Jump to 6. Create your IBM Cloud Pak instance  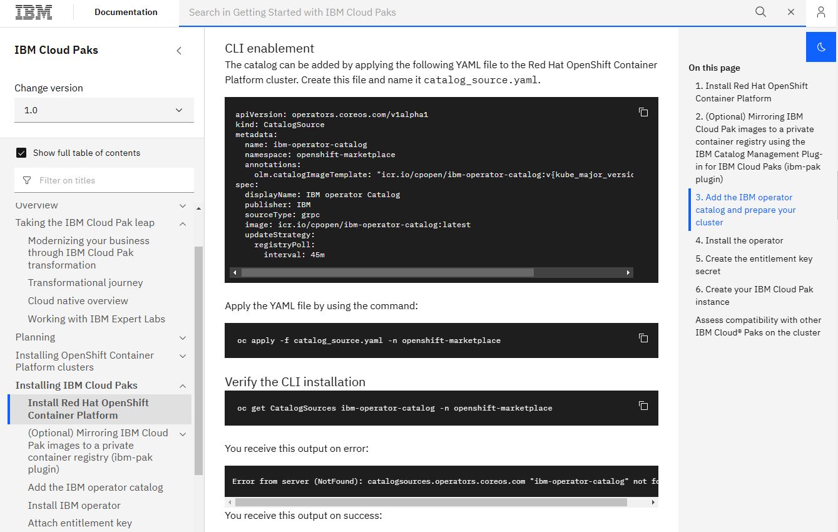[x=754, y=295]
